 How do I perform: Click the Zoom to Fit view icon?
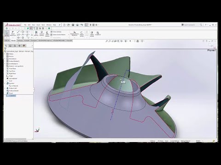click(107, 41)
